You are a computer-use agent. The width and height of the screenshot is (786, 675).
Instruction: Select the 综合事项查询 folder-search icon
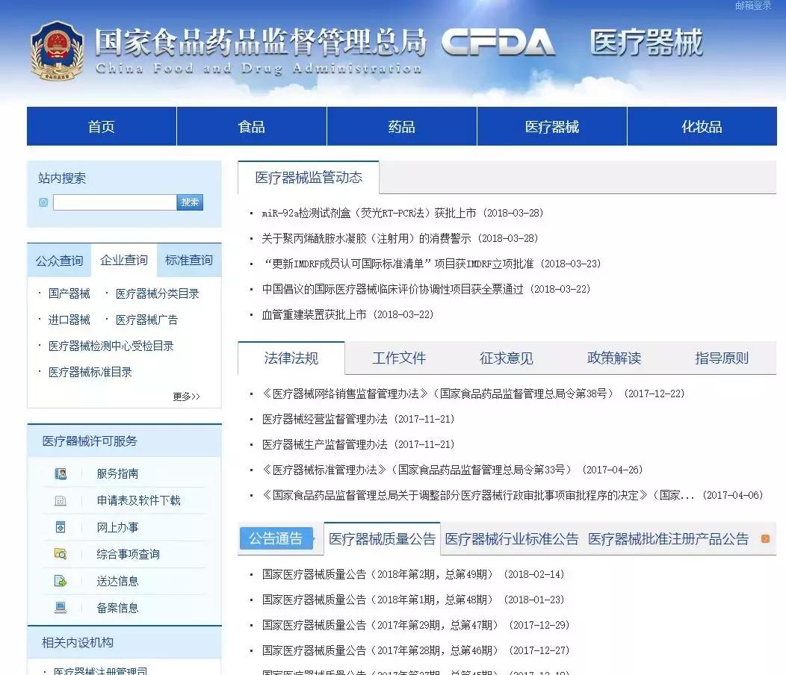click(x=61, y=554)
